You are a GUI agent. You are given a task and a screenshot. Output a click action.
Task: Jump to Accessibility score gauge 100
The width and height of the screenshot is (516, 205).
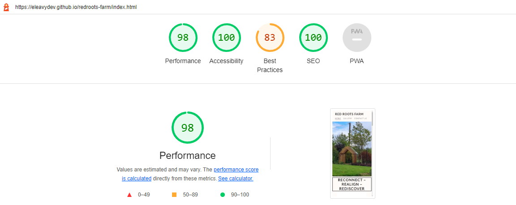226,38
